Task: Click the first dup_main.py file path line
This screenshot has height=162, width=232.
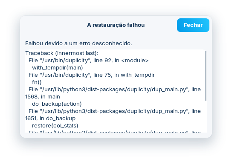Action: pos(115,90)
